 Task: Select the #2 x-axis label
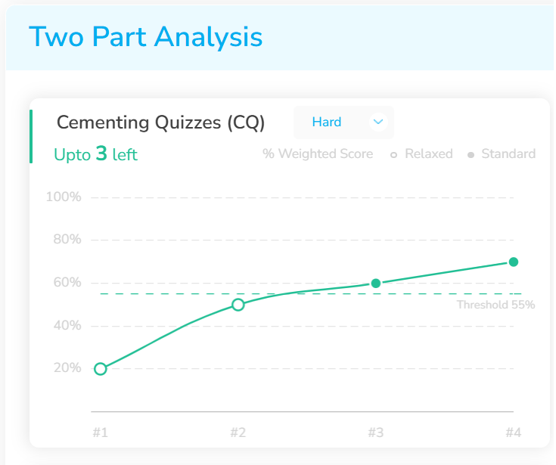[238, 432]
